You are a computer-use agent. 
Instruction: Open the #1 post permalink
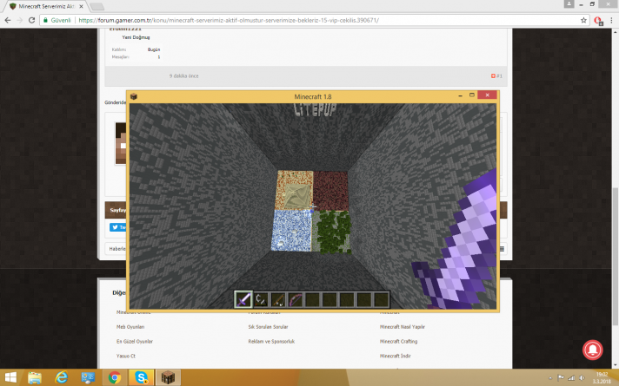(x=497, y=75)
